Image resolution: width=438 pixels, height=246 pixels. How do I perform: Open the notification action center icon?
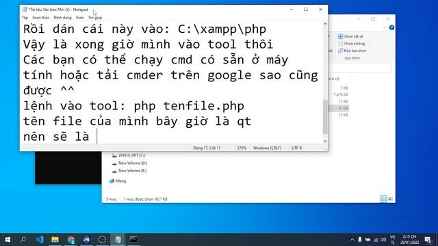[428, 240]
